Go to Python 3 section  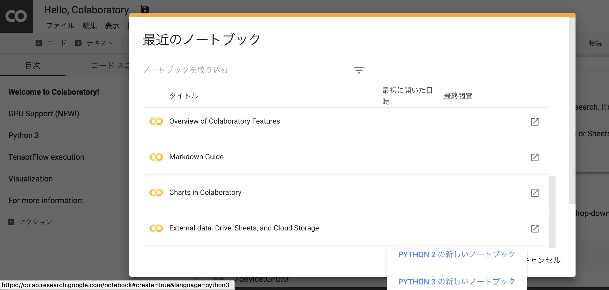24,136
